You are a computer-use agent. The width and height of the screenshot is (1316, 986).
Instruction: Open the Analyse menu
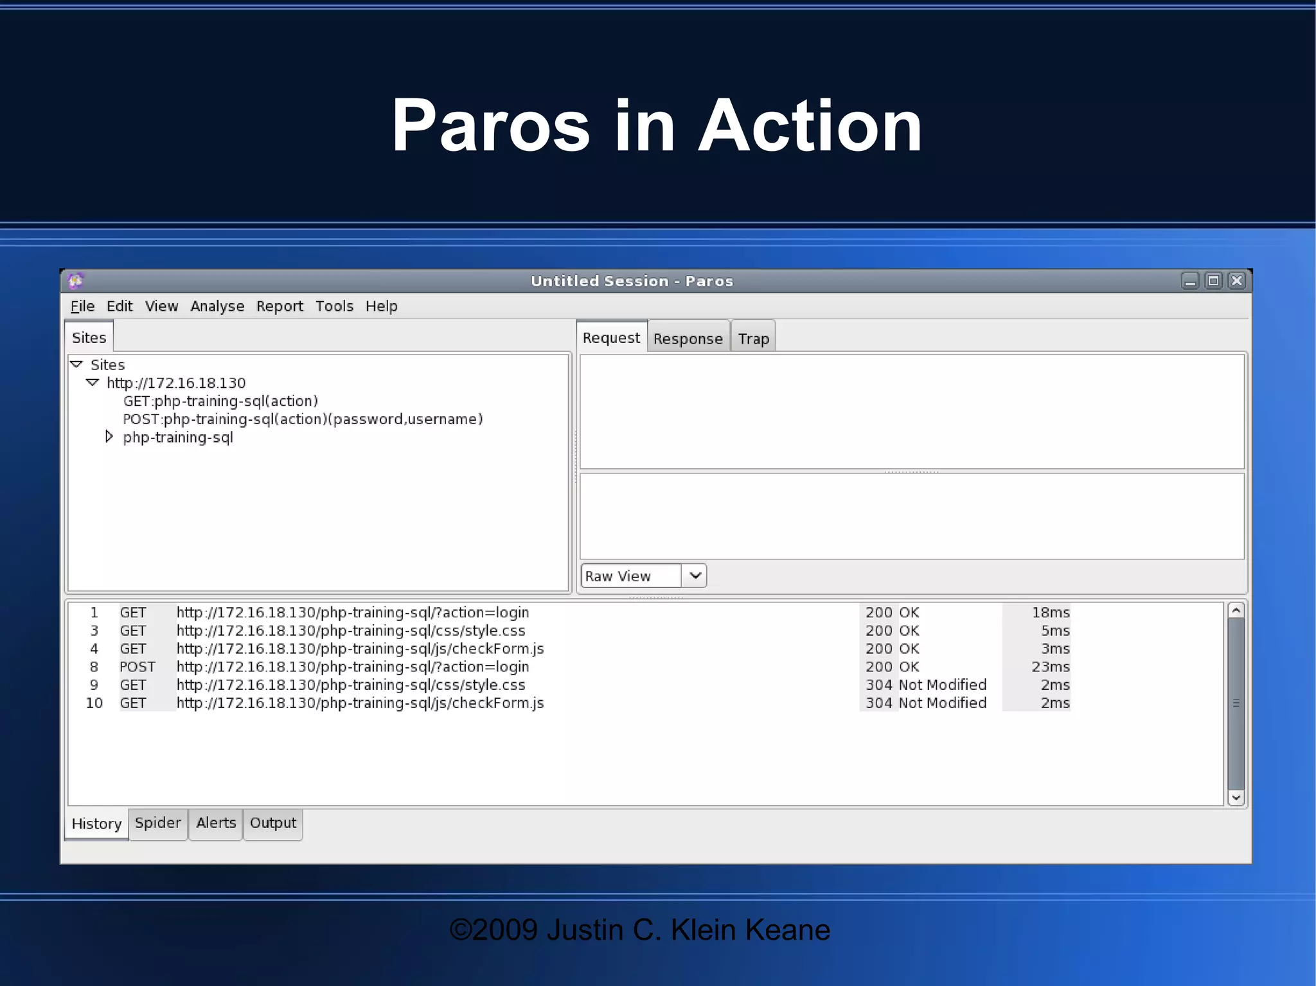point(217,306)
